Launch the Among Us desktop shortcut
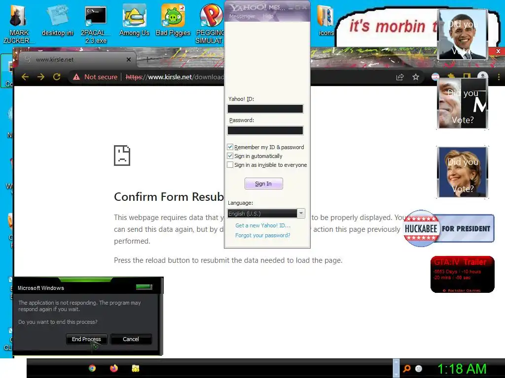Screen dimensions: 505x378 [x=134, y=21]
